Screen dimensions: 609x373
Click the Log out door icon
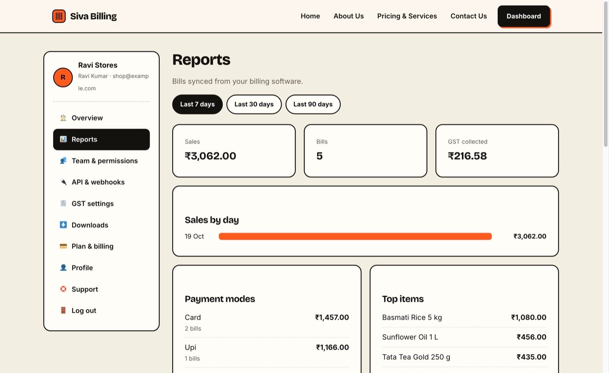coord(63,310)
